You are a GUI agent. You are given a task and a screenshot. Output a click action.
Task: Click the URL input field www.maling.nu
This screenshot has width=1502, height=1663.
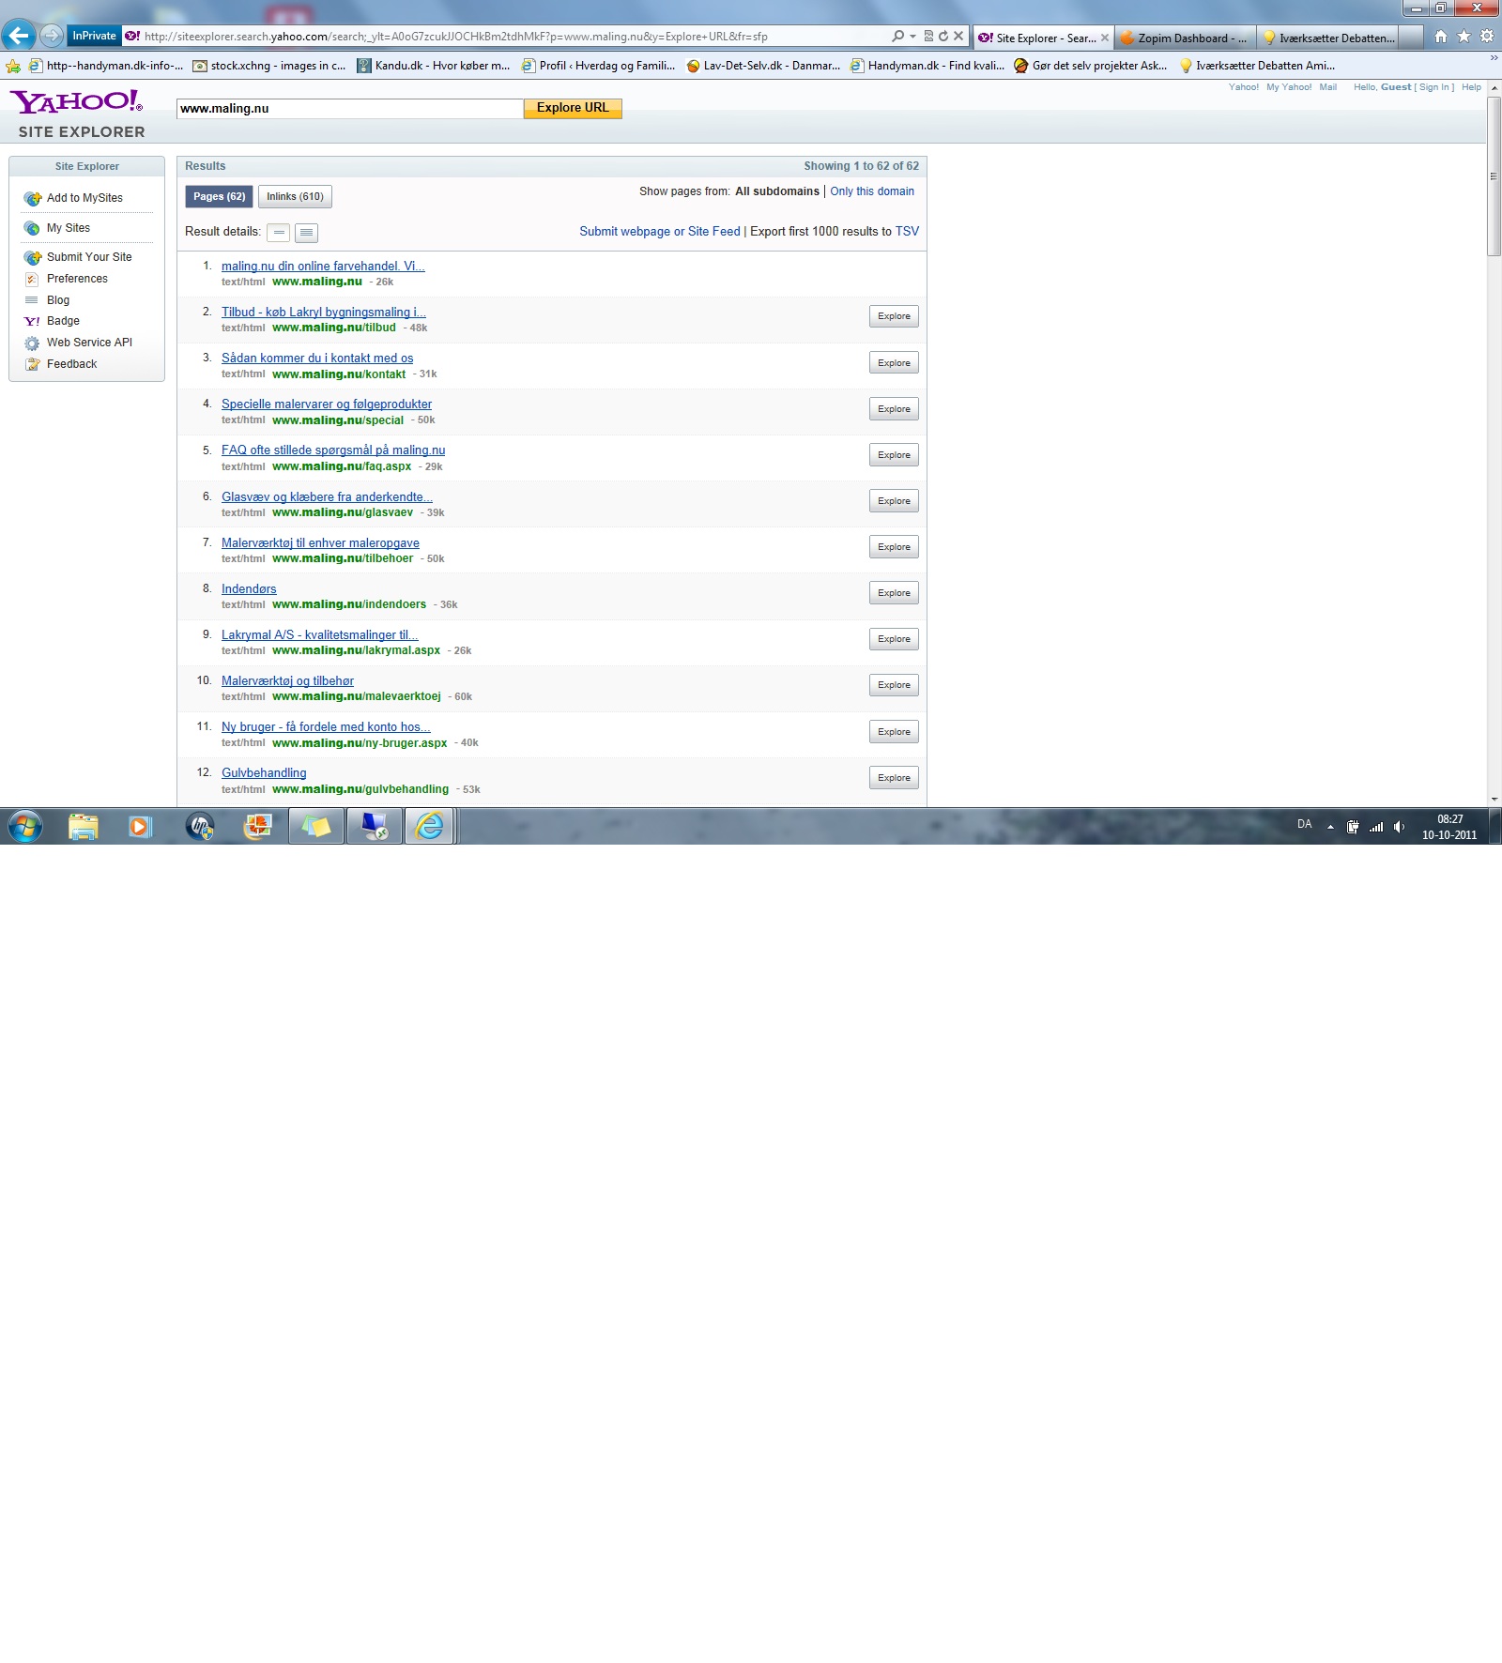coord(349,109)
